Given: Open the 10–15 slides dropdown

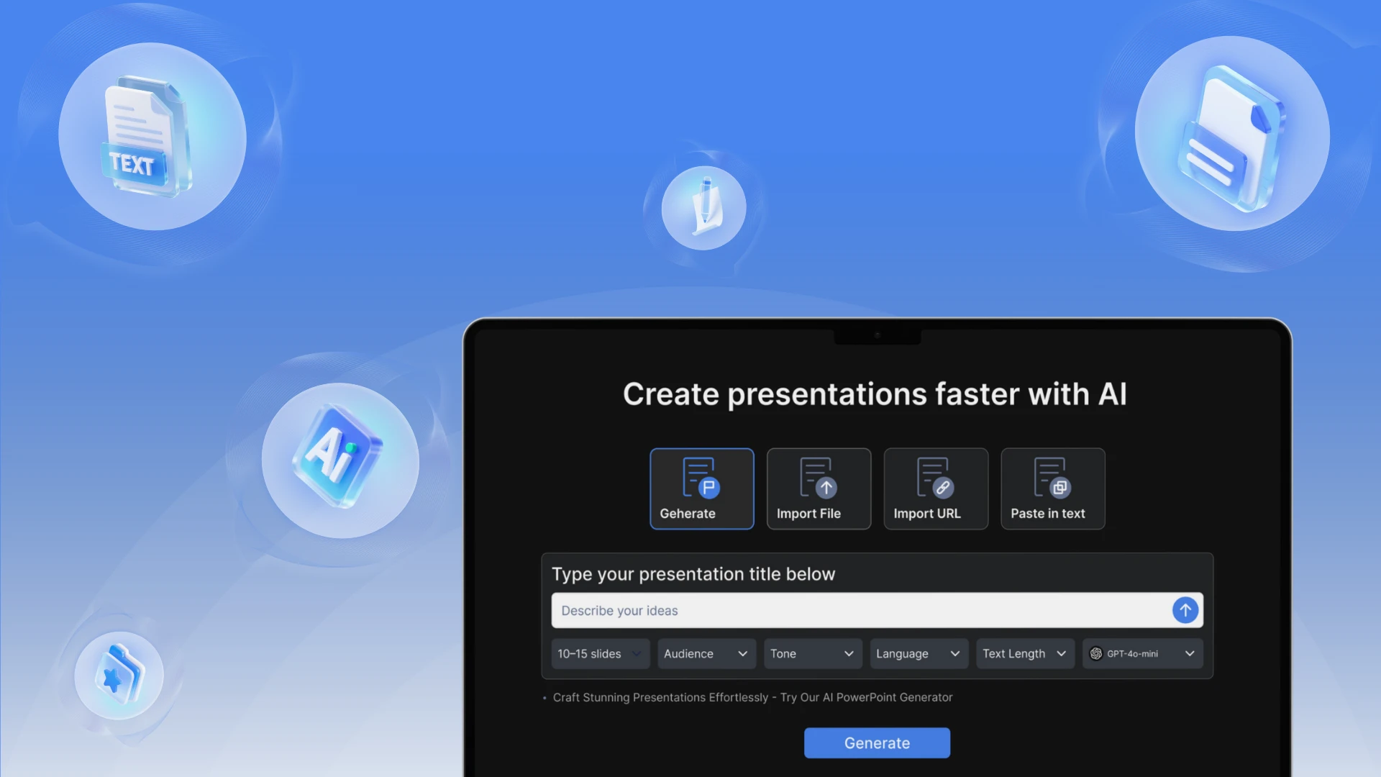Looking at the screenshot, I should (599, 653).
